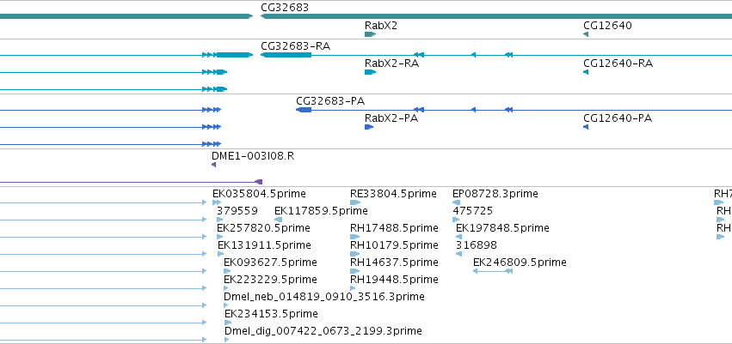Click the RabX2 gene arrow glyph
This screenshot has width=732, height=344.
click(370, 34)
